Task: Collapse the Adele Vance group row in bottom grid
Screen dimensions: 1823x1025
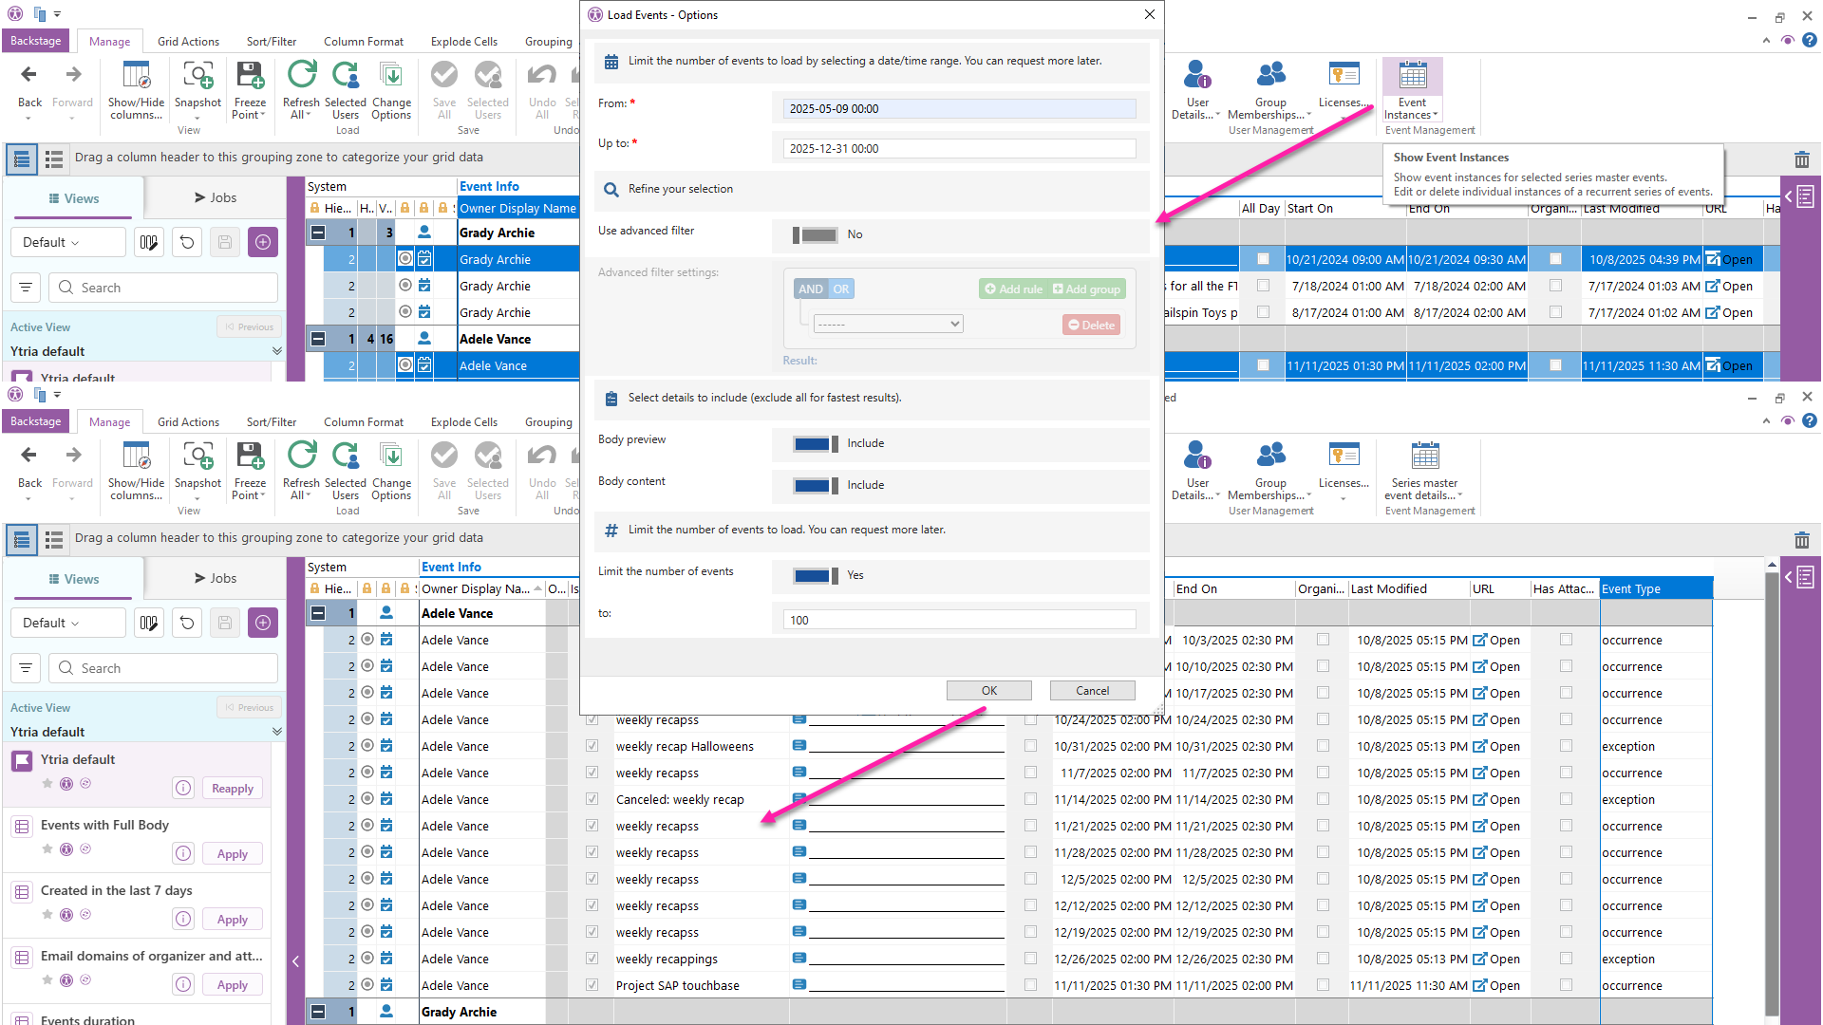Action: click(318, 613)
